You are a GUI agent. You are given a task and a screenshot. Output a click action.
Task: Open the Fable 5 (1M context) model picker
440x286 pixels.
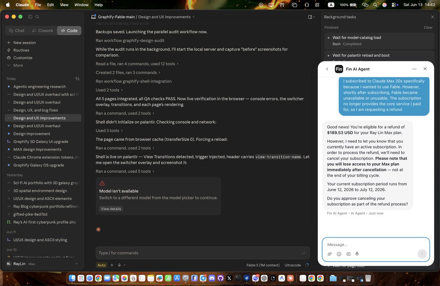pos(263,265)
